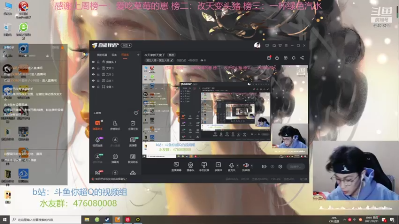Click the Windows search box on taskbar

tap(45, 220)
